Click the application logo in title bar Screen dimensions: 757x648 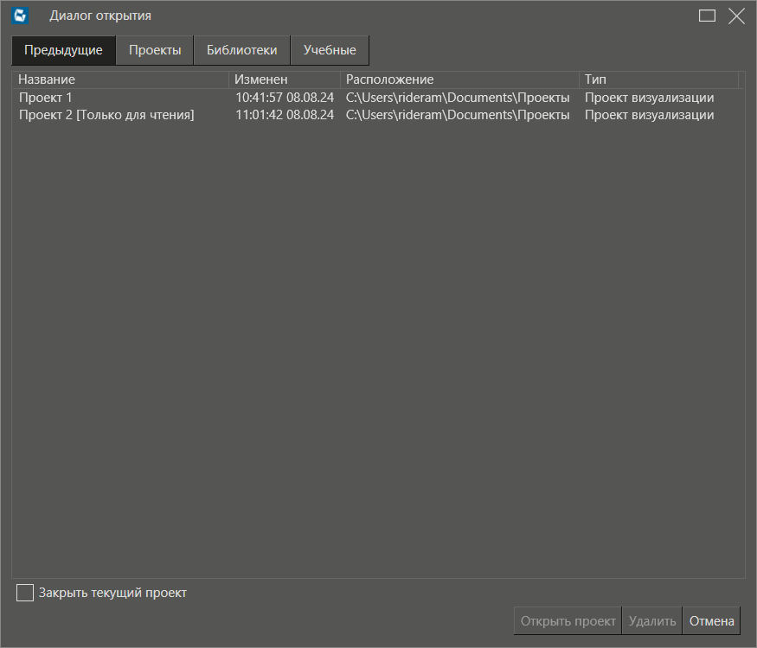21,16
